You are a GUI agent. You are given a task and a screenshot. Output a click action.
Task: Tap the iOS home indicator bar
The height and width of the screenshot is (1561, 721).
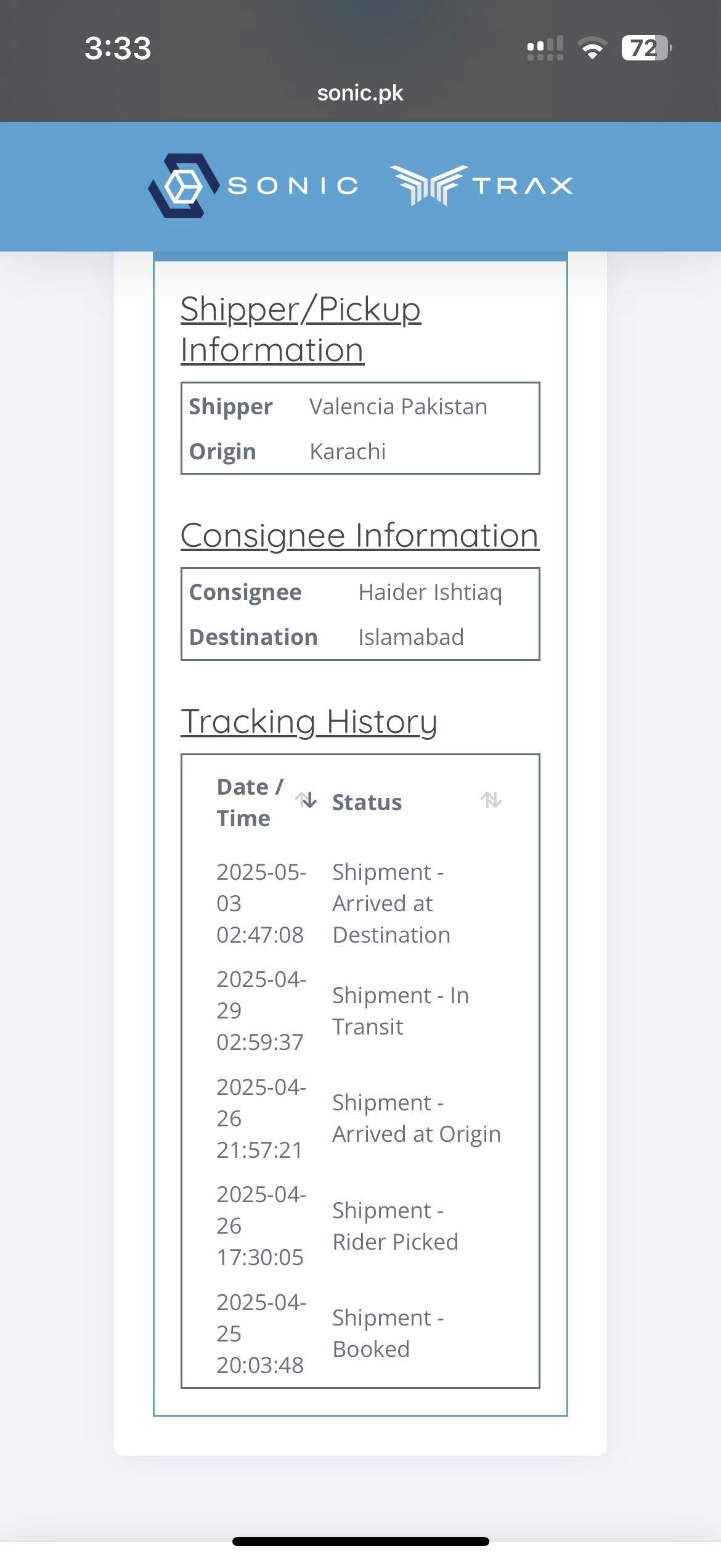click(360, 1541)
